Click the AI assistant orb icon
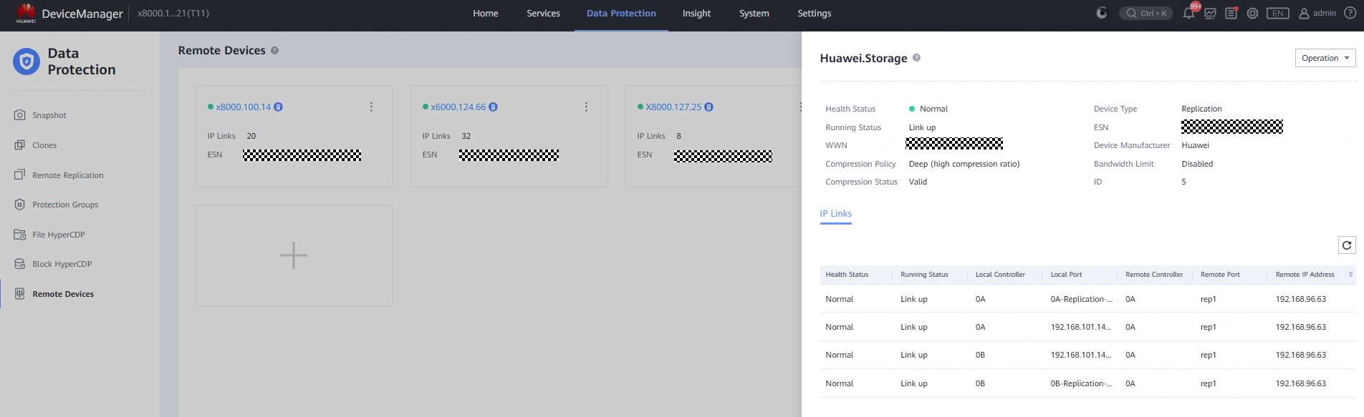The image size is (1364, 417). coord(1102,14)
